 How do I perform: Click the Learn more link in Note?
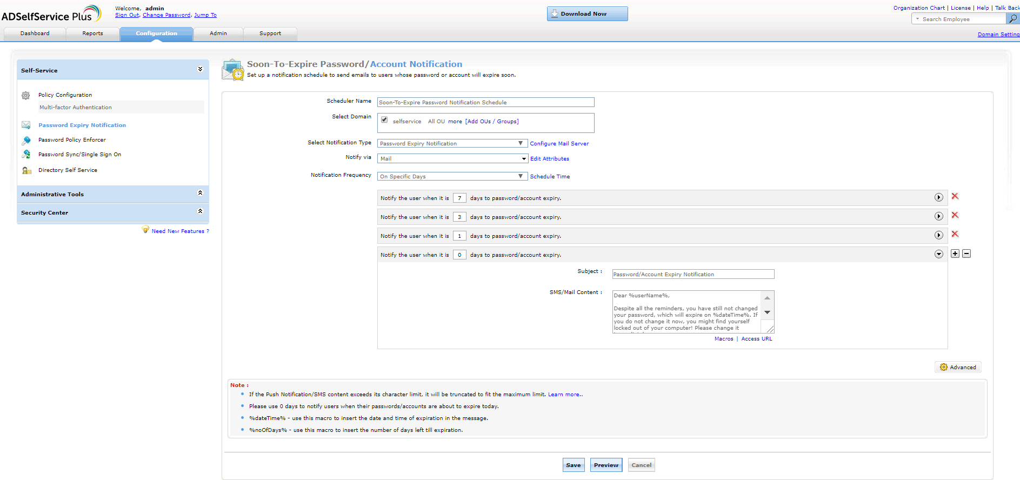(x=565, y=395)
